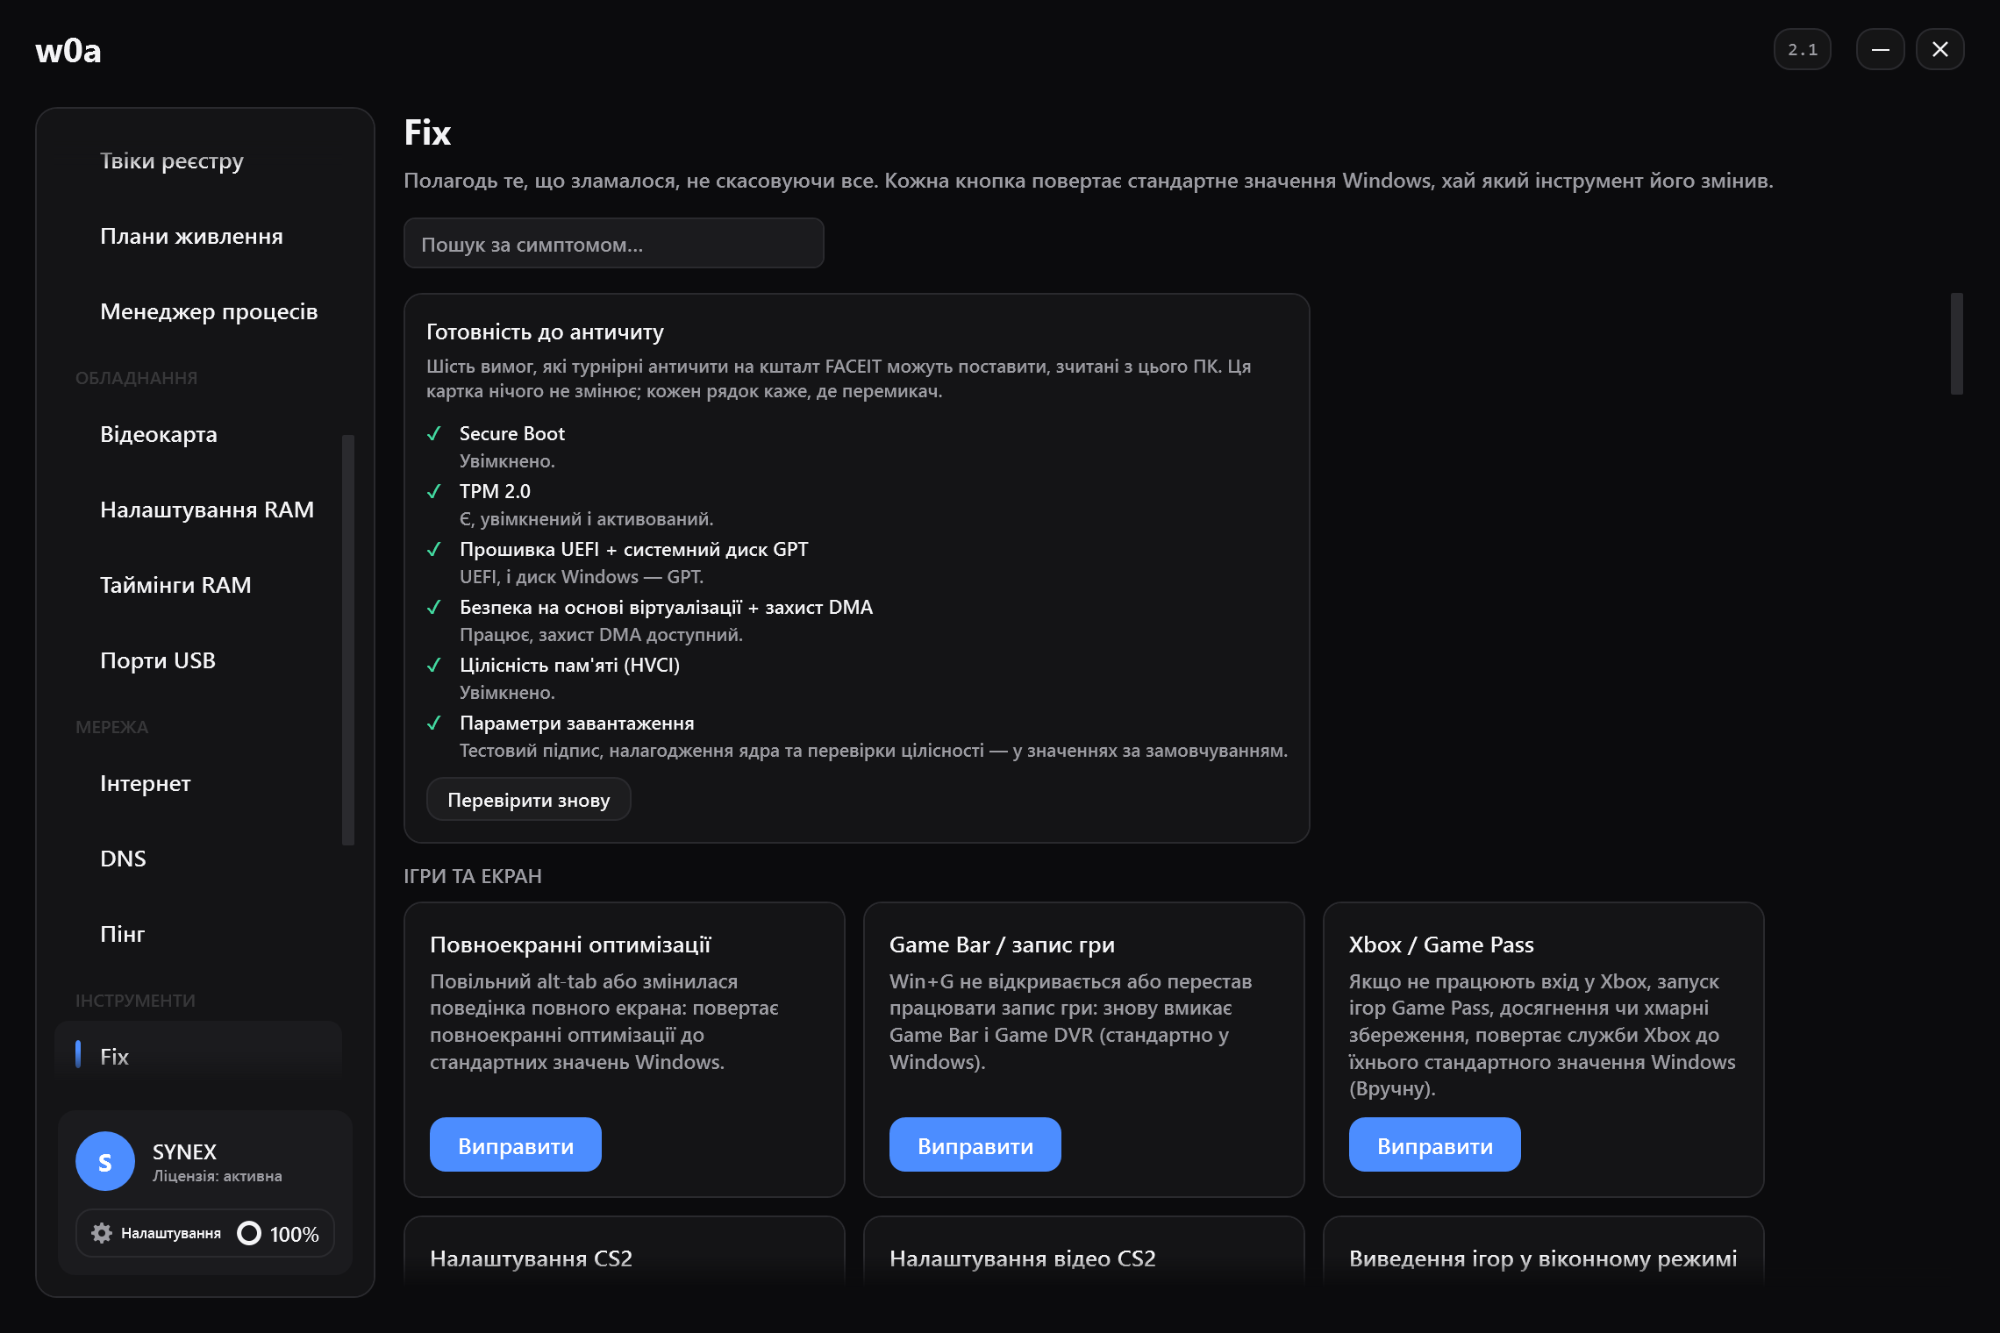Screen dimensions: 2000x1333
Task: Click the ІГРИ ТА ЕКРАН section heading
Action: (473, 876)
